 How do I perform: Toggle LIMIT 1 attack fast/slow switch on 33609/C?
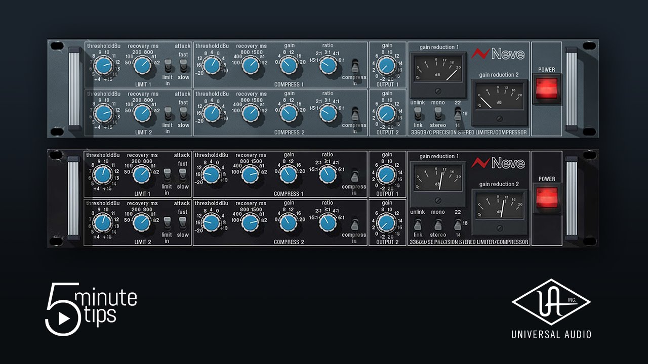(183, 65)
